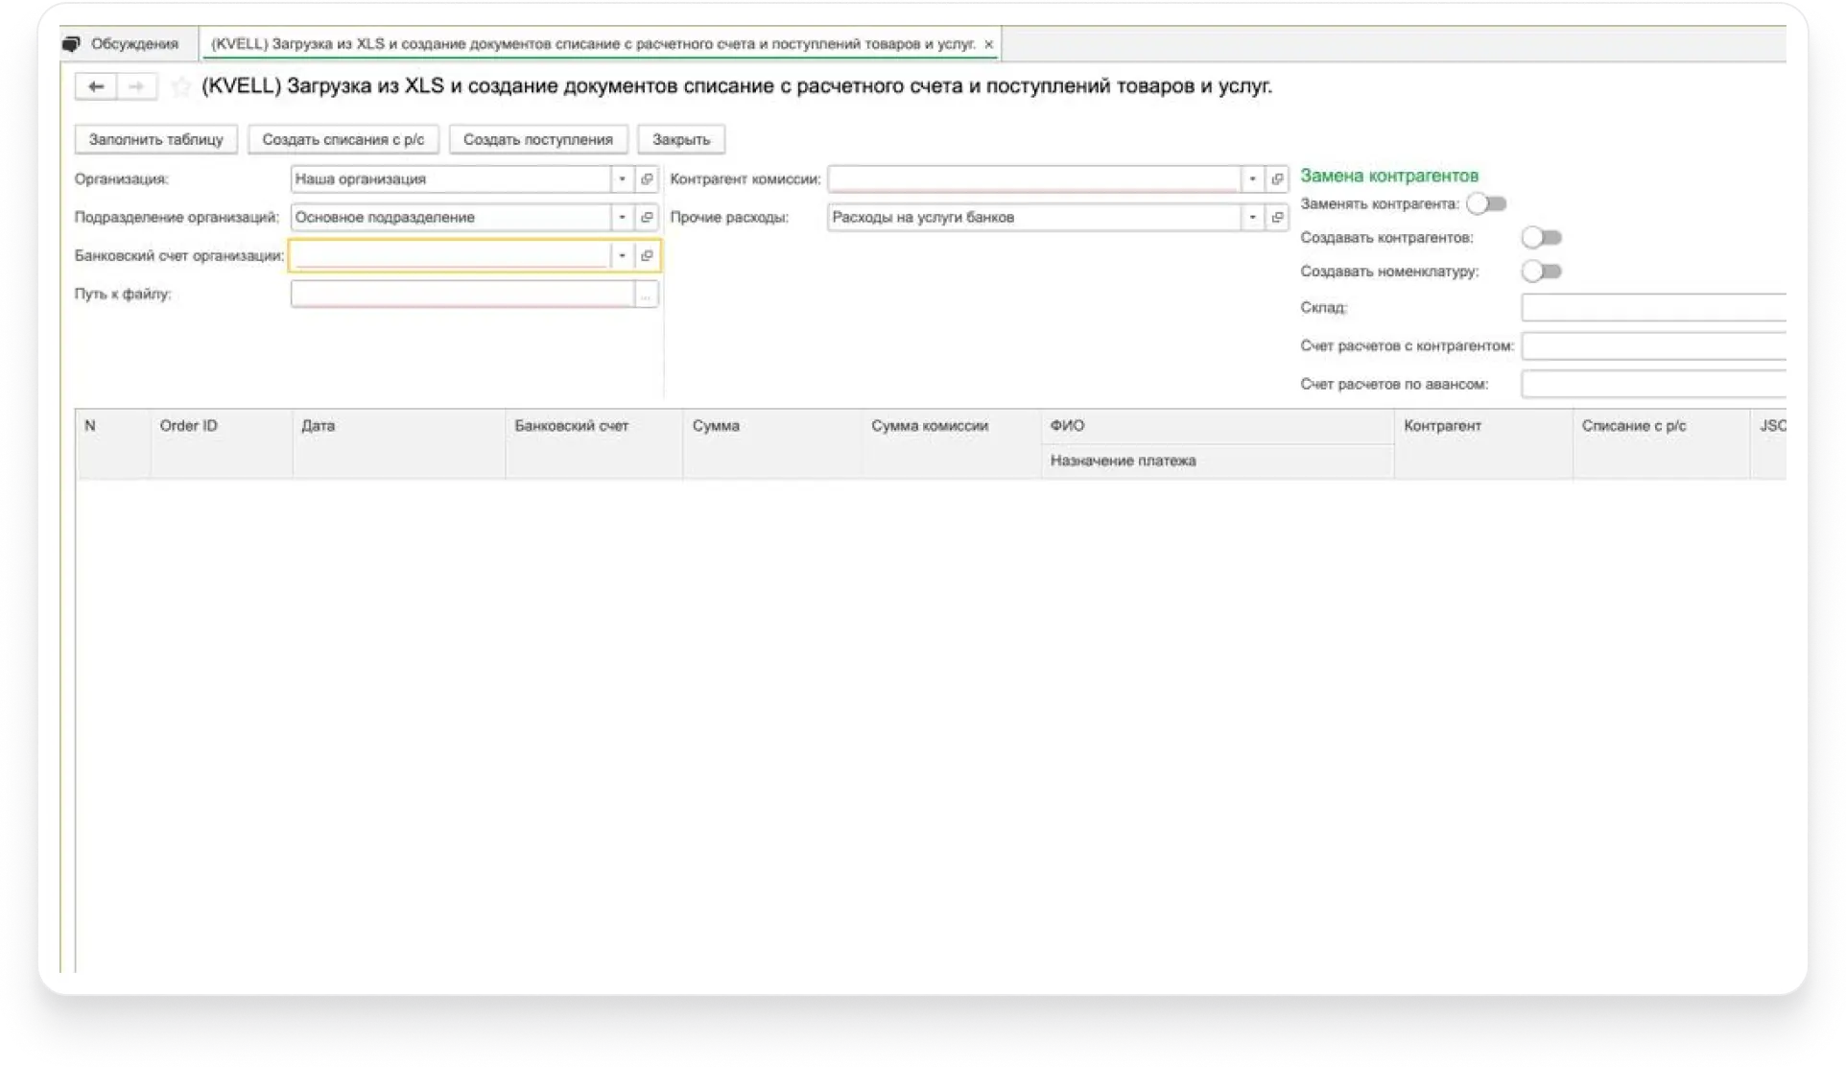Enable the Создавать номенклатуру switch
This screenshot has width=1846, height=1067.
tap(1541, 272)
